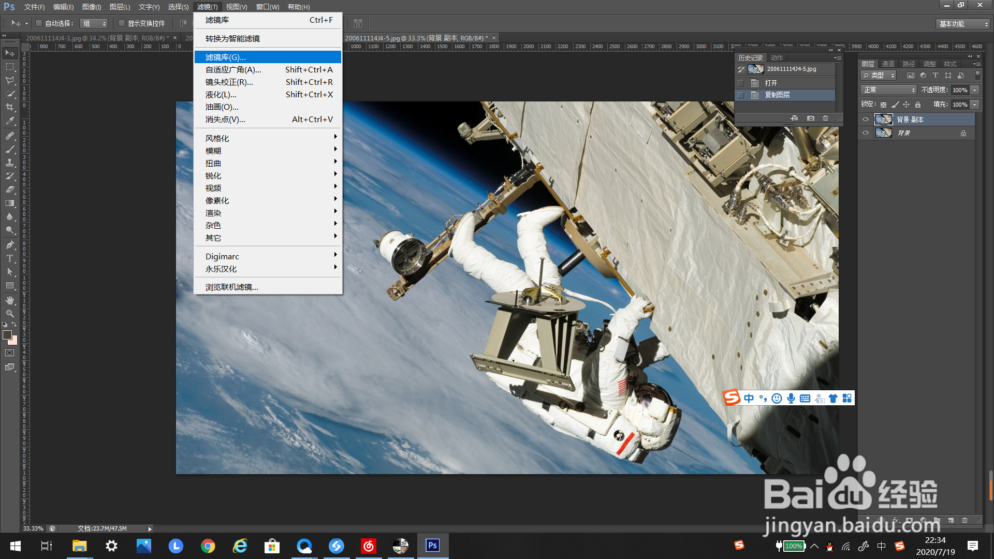Enable the 自动选择 checkbox

click(x=39, y=23)
